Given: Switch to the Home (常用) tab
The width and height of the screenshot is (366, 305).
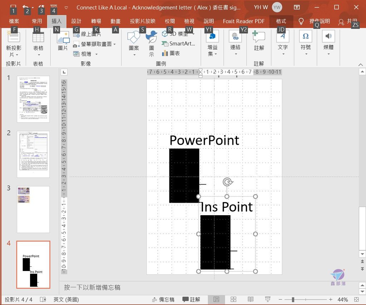Looking at the screenshot, I should 37,21.
